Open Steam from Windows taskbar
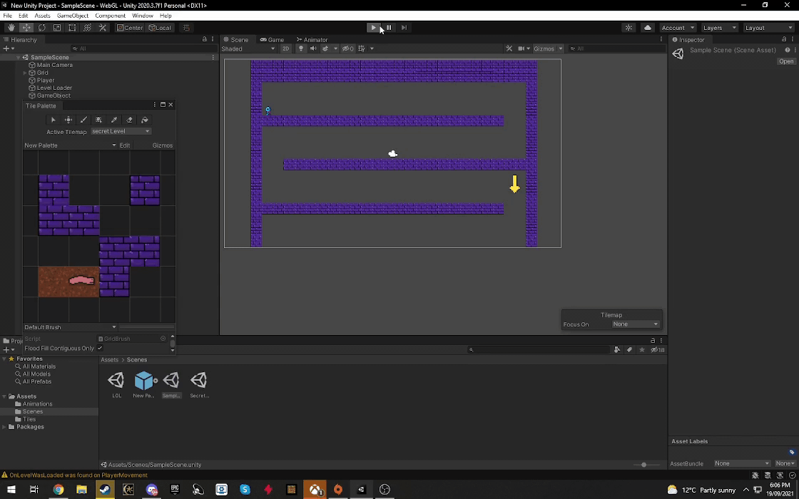 click(105, 490)
